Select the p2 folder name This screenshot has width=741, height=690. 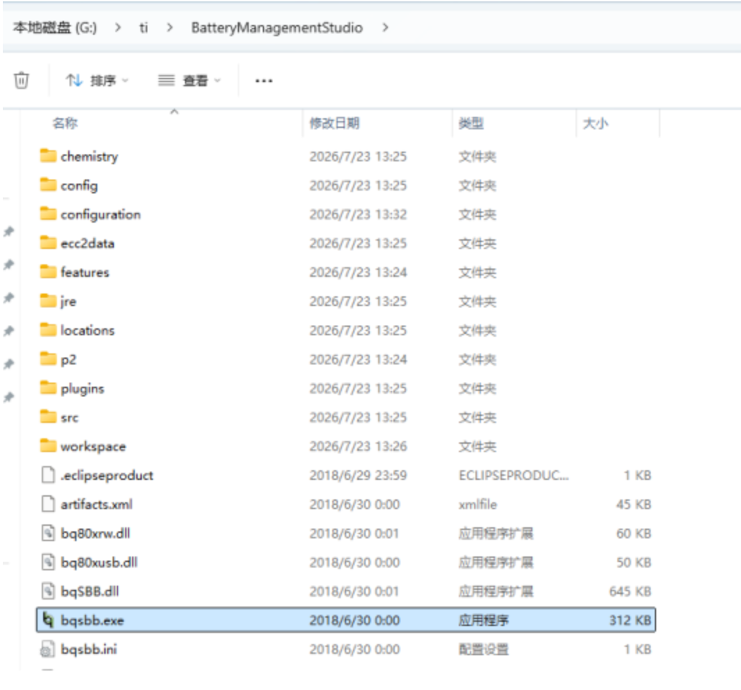point(69,360)
